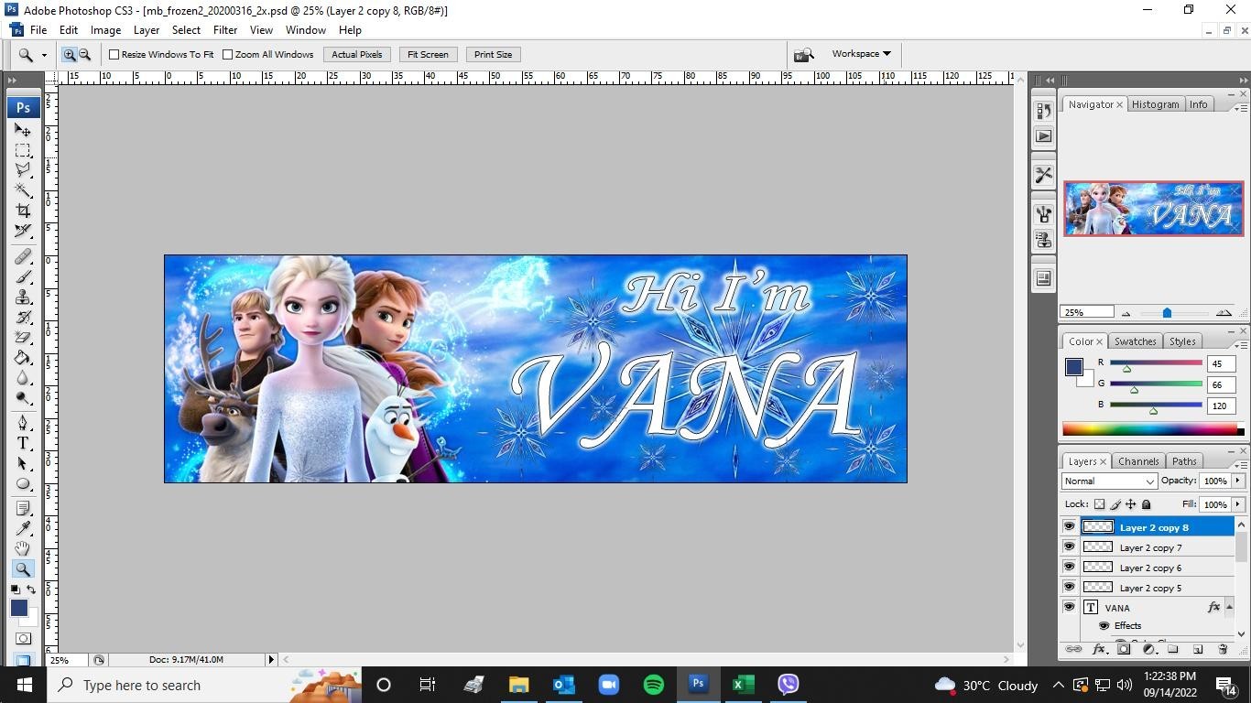Image resolution: width=1251 pixels, height=703 pixels.
Task: Open the Layer menu
Action: click(x=147, y=30)
